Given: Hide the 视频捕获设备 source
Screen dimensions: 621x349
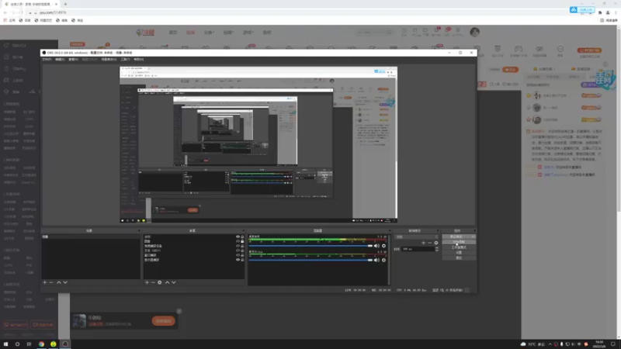Looking at the screenshot, I should pyautogui.click(x=238, y=246).
